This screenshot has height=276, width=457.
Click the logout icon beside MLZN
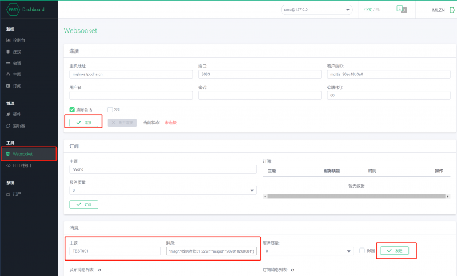(452, 10)
